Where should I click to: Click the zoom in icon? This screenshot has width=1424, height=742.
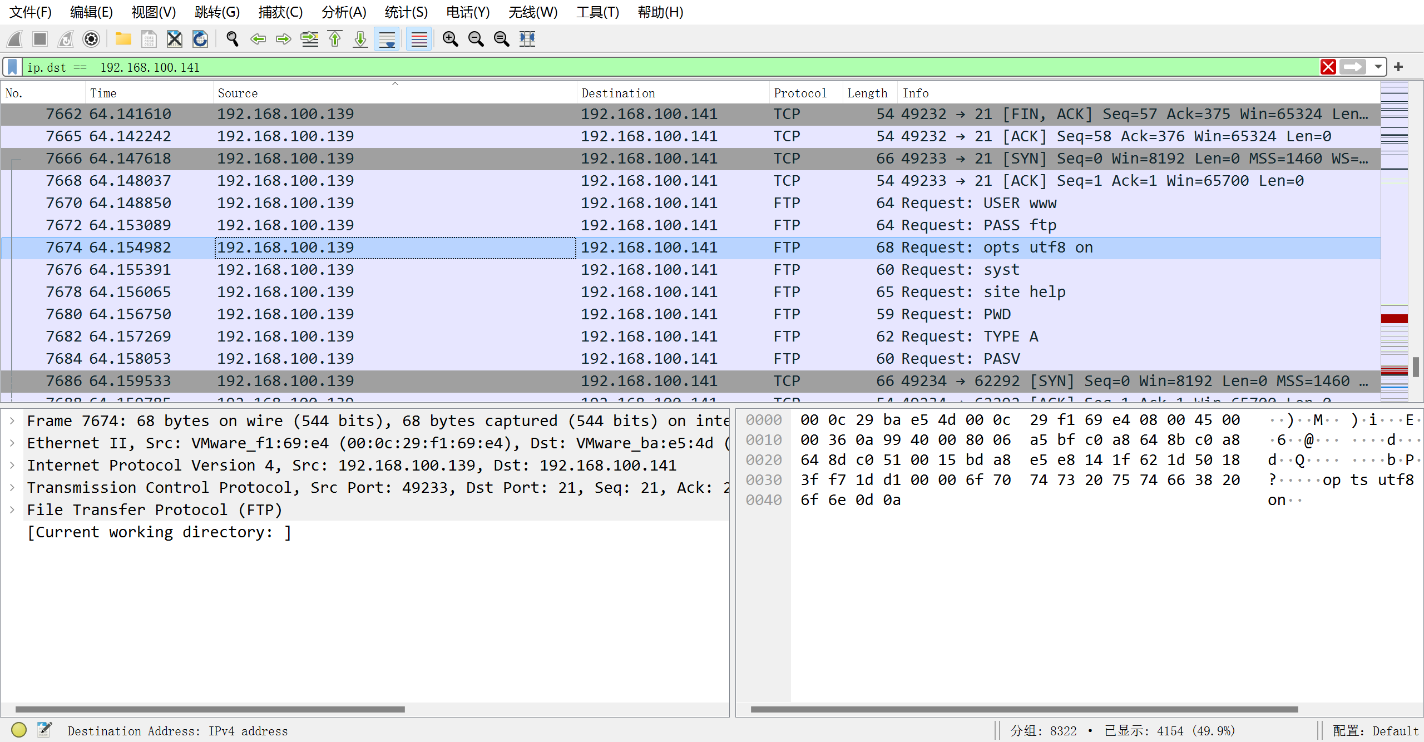[450, 39]
